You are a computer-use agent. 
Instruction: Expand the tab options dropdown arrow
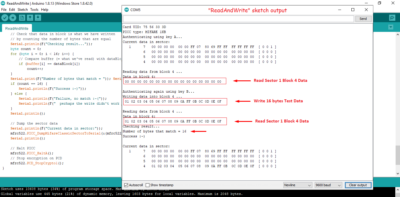[x=390, y=27]
